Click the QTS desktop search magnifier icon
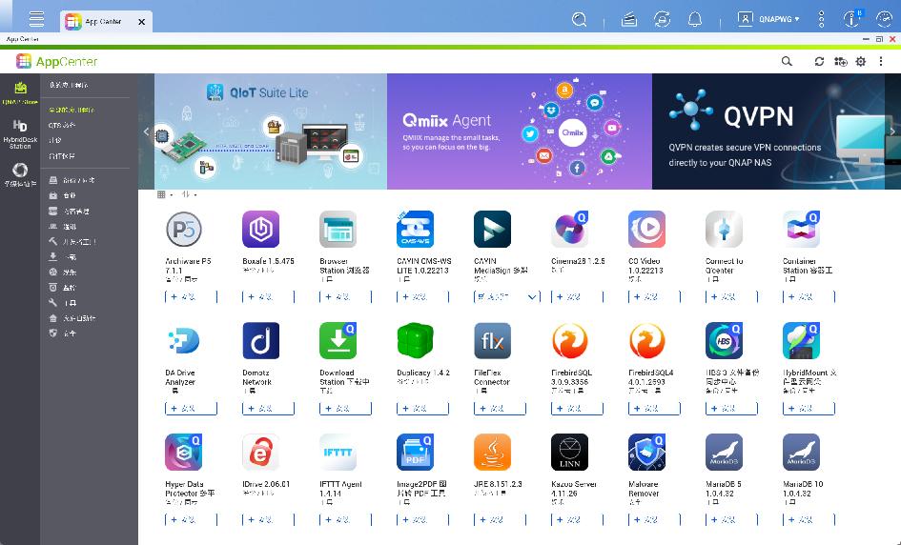Image resolution: width=901 pixels, height=545 pixels. pyautogui.click(x=580, y=19)
